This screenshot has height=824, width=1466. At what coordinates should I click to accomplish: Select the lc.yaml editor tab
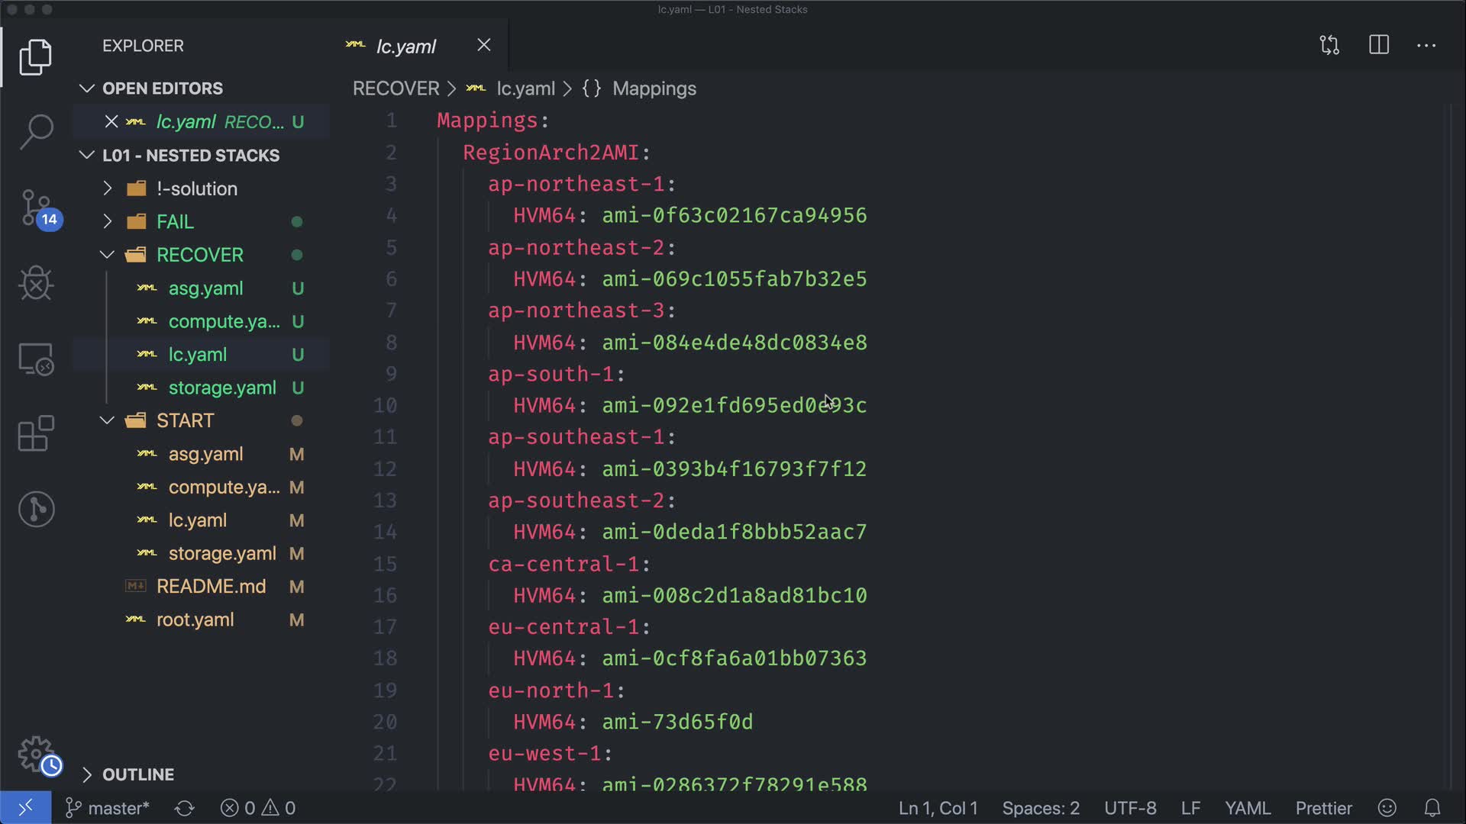point(405,46)
